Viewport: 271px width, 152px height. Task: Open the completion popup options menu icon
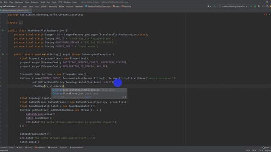point(126,97)
